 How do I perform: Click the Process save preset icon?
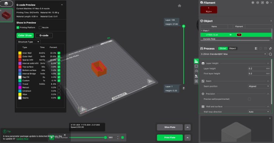(266, 48)
